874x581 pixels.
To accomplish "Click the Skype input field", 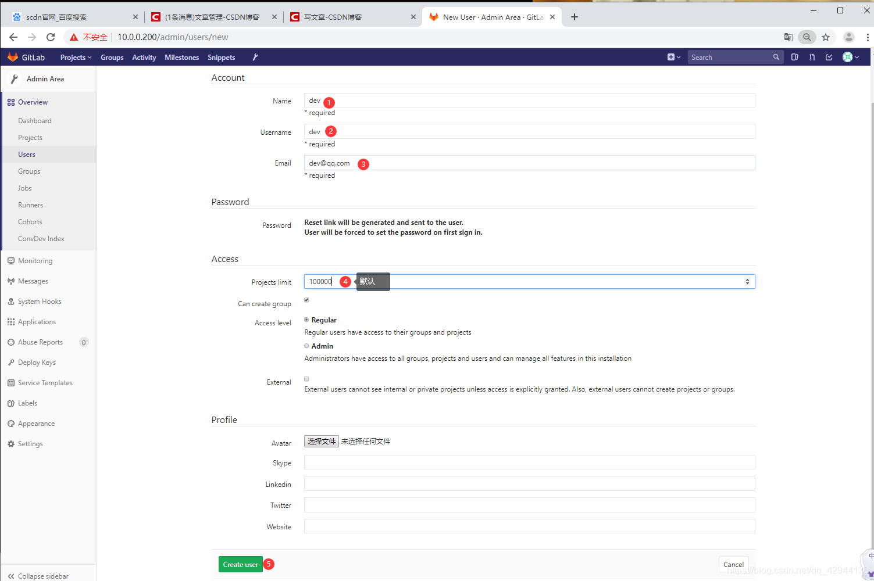I will click(x=529, y=462).
